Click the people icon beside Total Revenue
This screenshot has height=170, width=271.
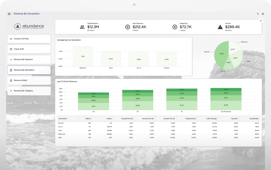click(82, 27)
